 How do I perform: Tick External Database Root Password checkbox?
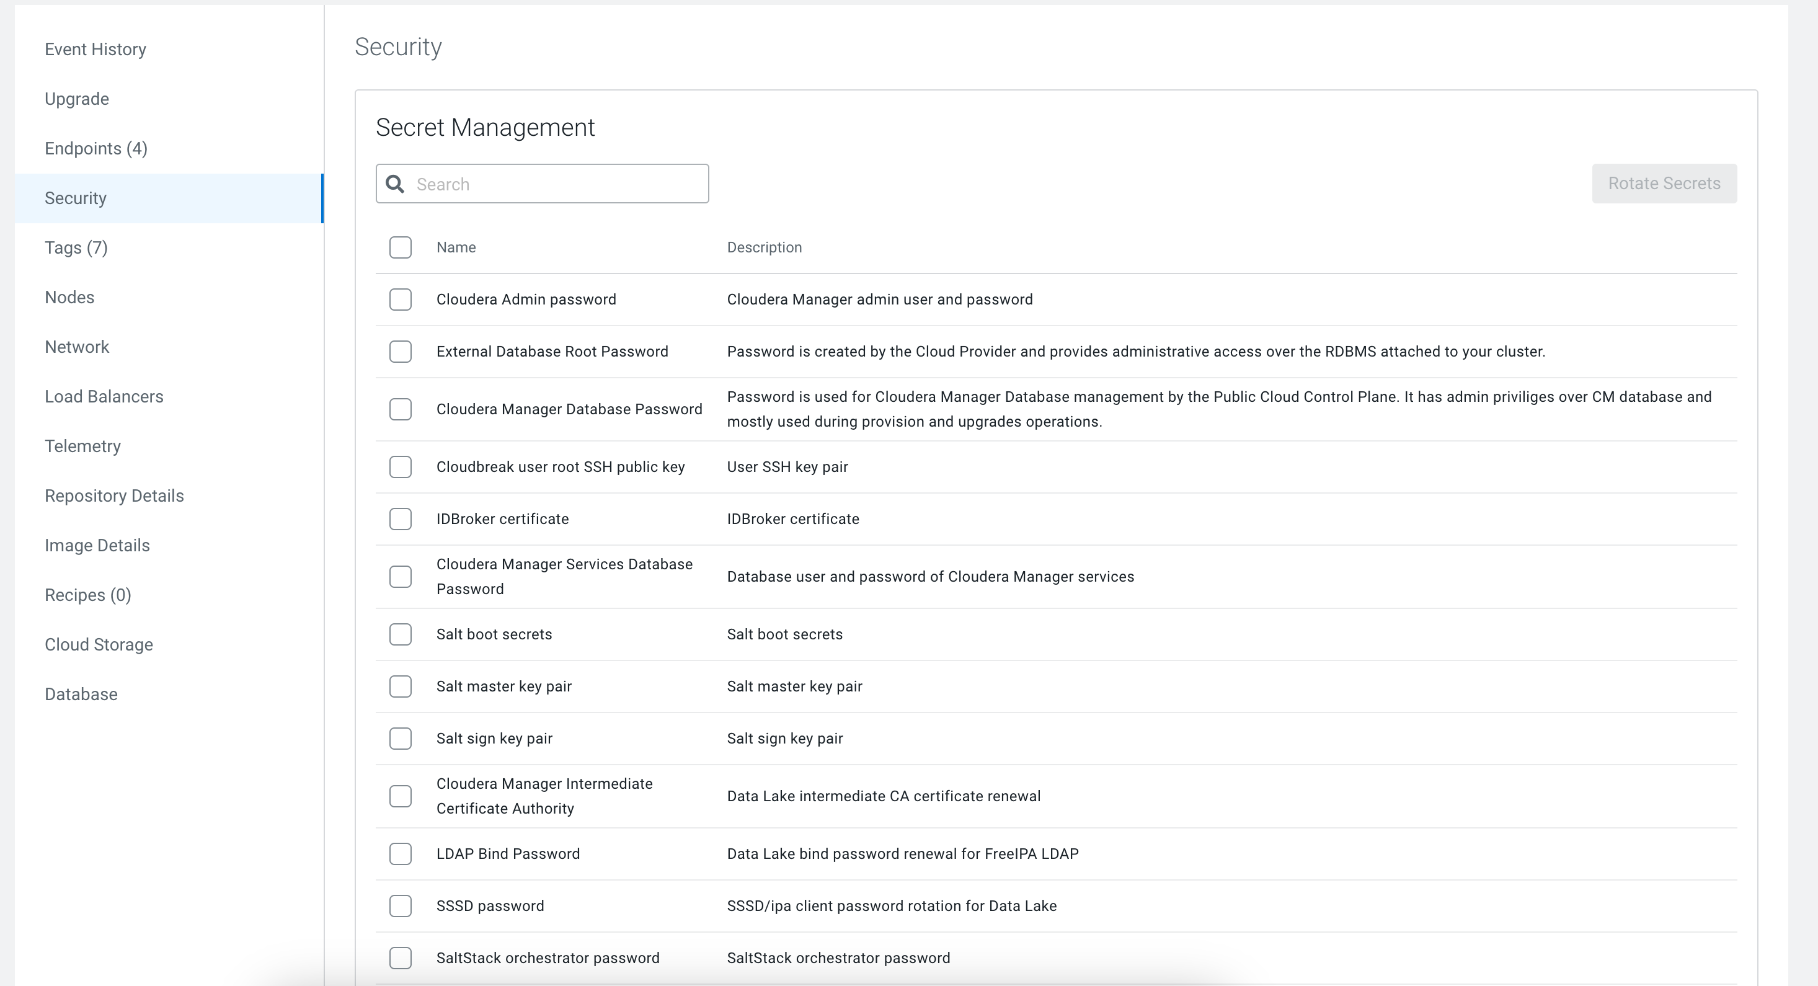(400, 352)
